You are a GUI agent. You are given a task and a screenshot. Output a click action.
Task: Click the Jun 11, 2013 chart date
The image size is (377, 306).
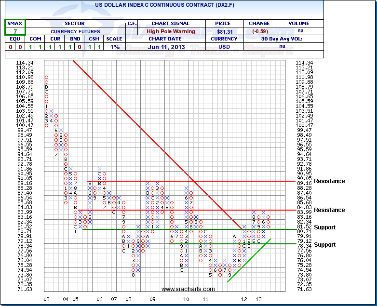click(x=170, y=47)
